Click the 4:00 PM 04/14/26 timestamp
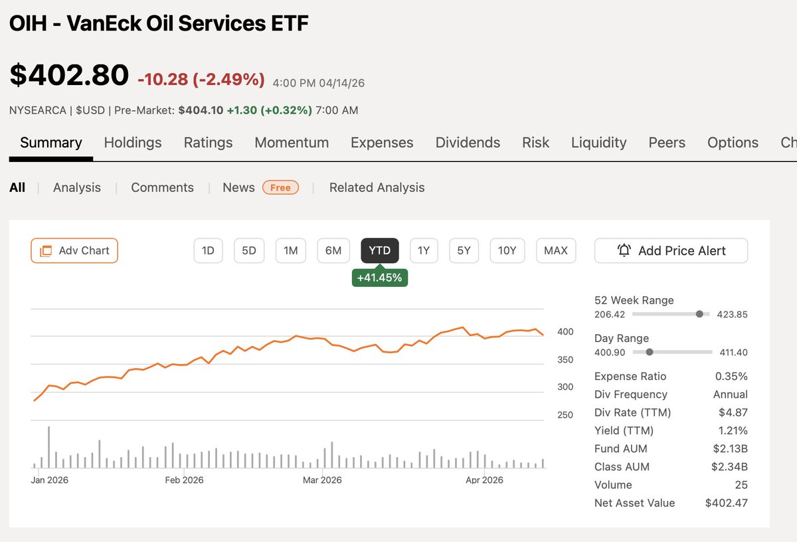797x542 pixels. tap(319, 83)
